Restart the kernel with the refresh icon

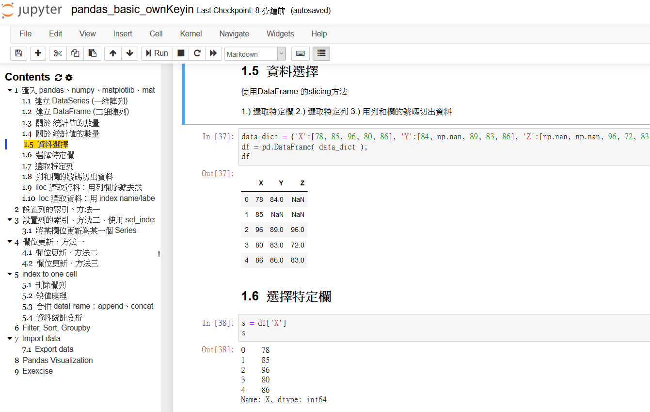(x=197, y=53)
